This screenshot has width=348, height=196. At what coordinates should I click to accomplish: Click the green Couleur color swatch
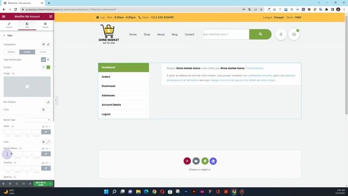point(48,68)
